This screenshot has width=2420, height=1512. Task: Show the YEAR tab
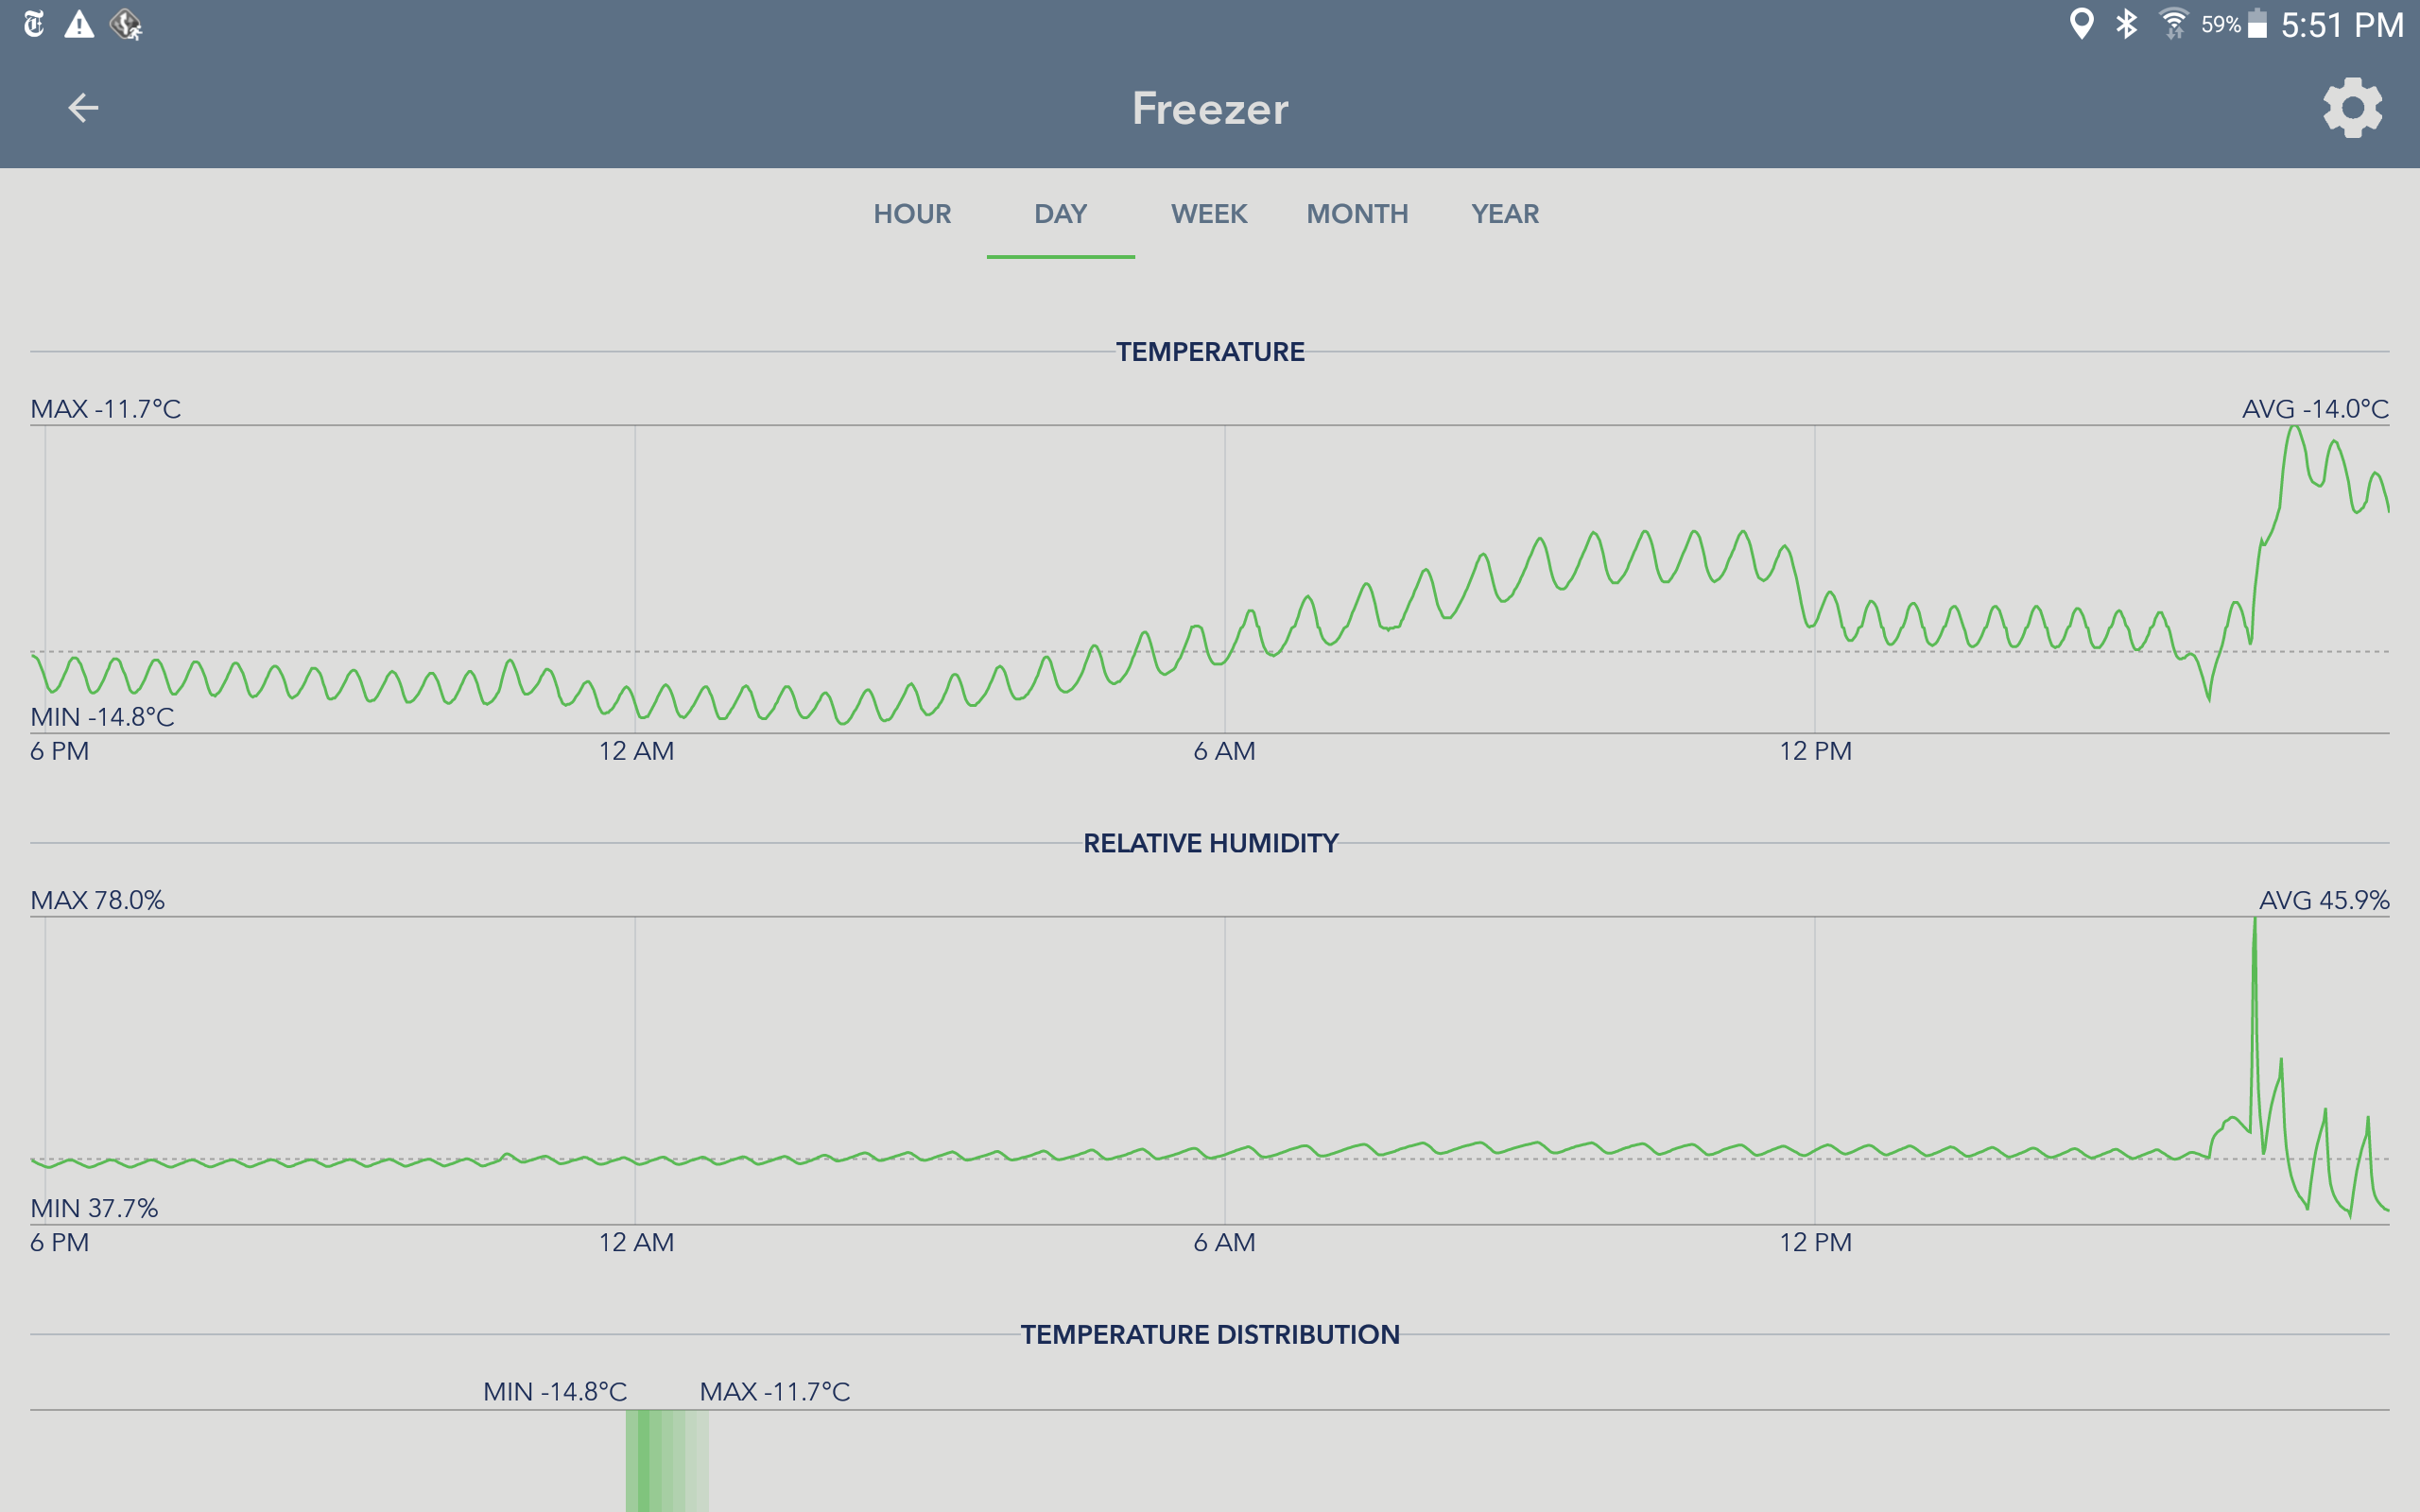click(x=1505, y=214)
